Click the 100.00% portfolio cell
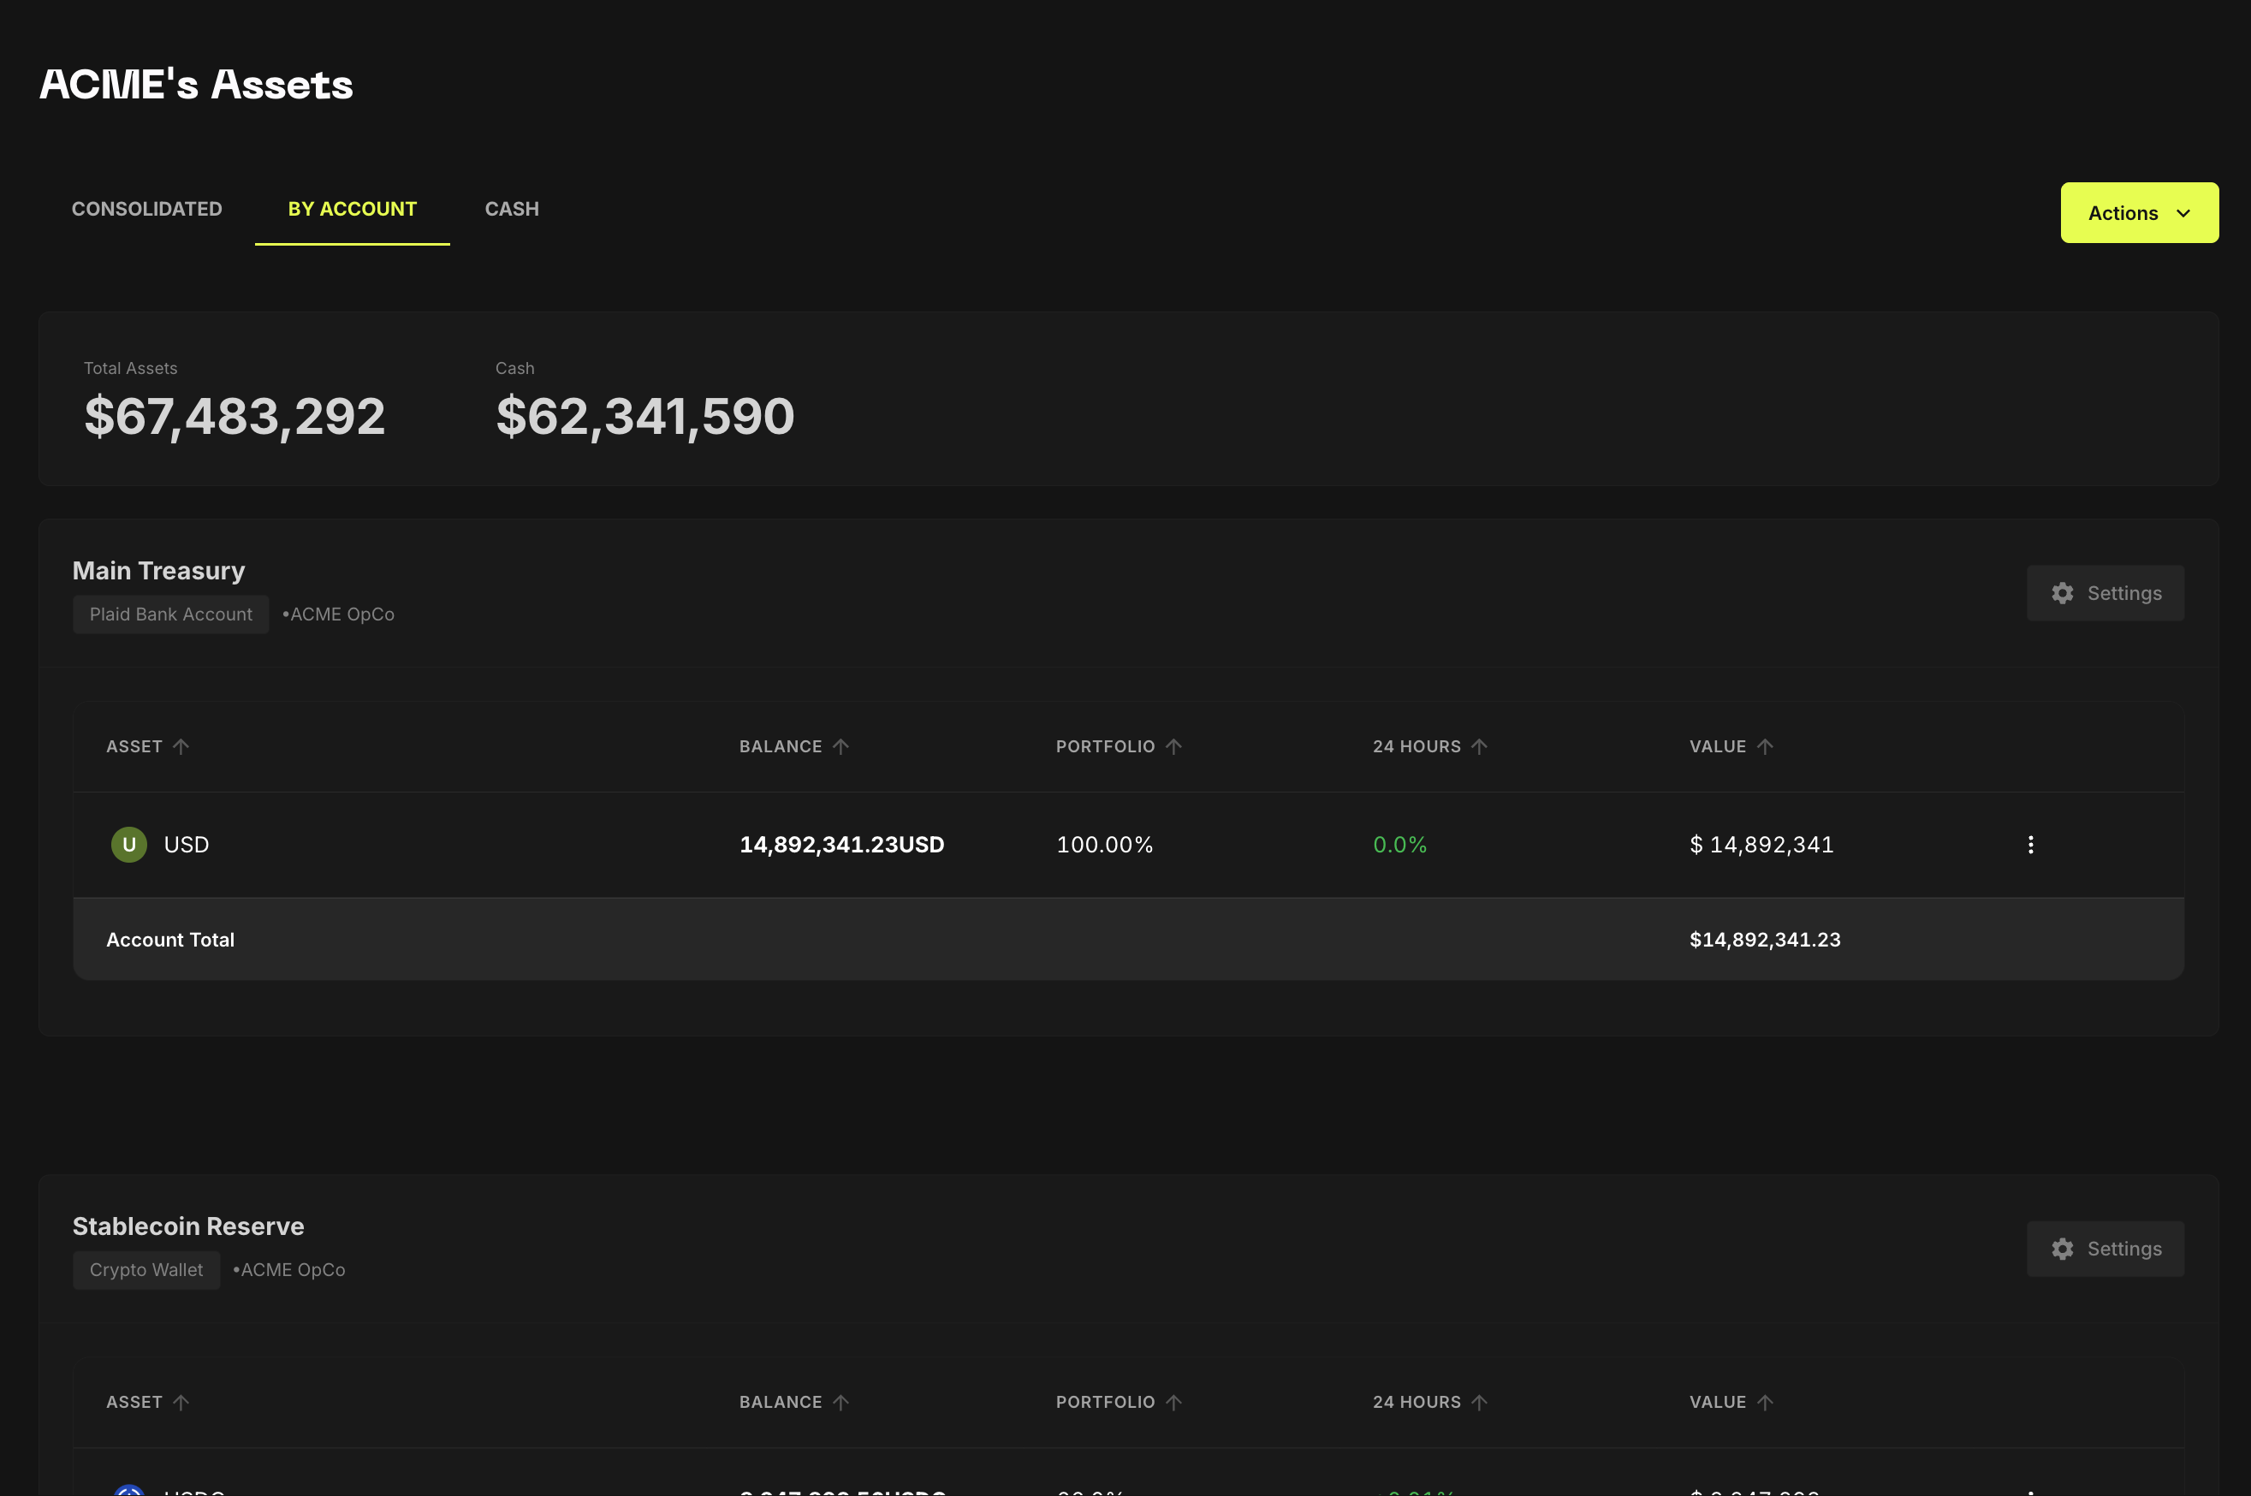 [1104, 845]
